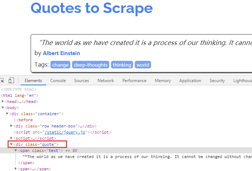Select the "thinking" tag link
252x171 pixels.
[122, 65]
